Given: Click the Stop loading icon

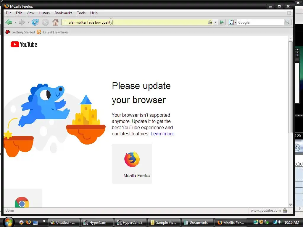Looking at the screenshot, I should (45, 22).
